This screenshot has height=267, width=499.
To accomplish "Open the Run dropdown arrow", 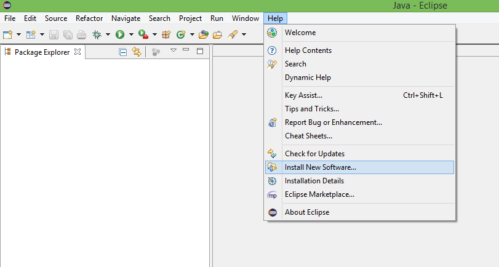I will (x=131, y=34).
